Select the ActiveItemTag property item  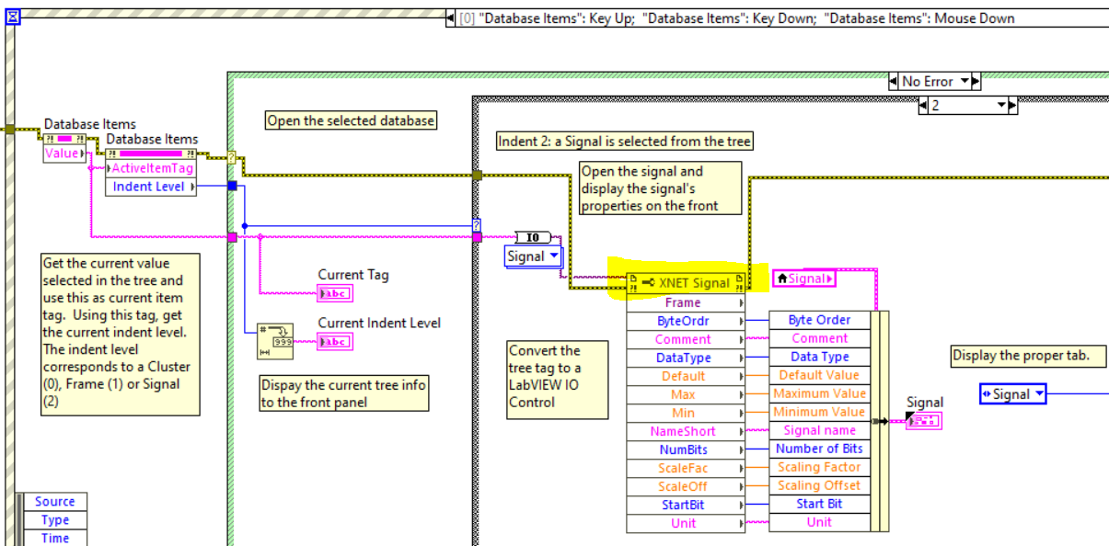tap(152, 168)
